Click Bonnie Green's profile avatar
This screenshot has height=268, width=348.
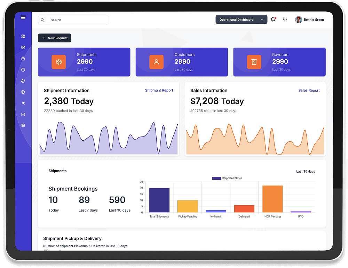(299, 19)
